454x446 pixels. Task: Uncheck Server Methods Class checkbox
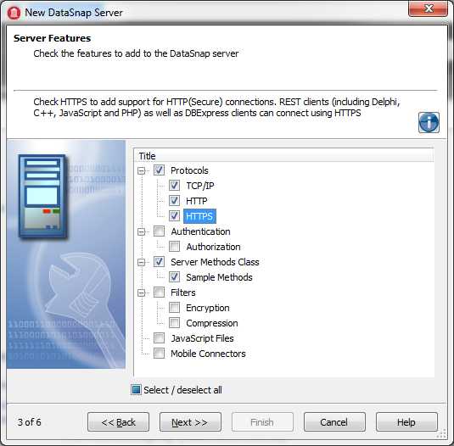point(159,262)
